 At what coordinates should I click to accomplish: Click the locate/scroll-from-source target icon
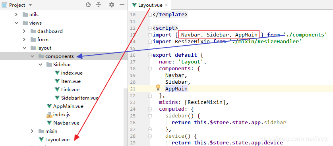pos(88,5)
